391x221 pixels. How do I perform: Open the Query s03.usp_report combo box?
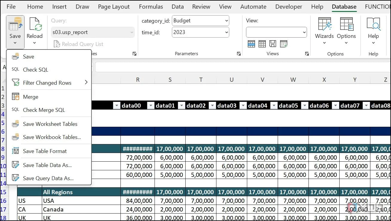click(93, 32)
